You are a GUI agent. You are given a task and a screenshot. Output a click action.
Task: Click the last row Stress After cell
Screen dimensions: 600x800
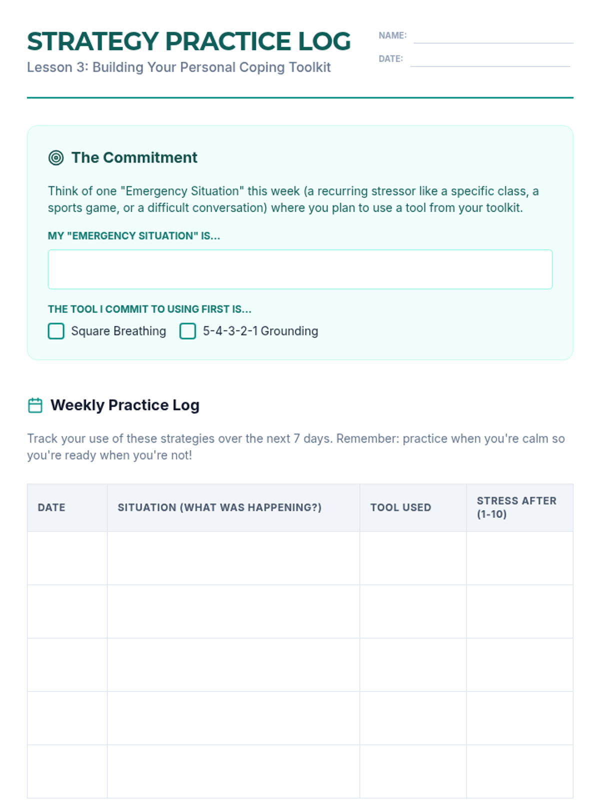pyautogui.click(x=519, y=771)
